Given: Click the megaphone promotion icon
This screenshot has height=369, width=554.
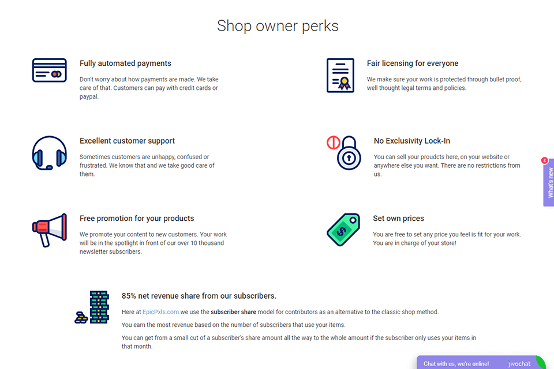Looking at the screenshot, I should click(50, 229).
